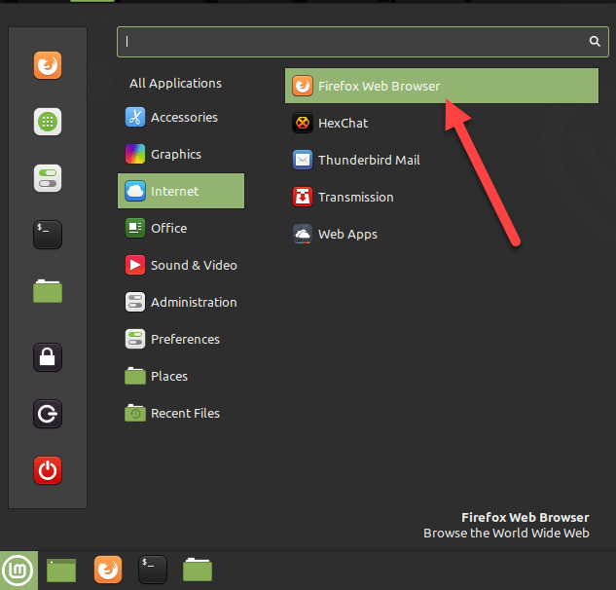Viewport: 616px width, 590px height.
Task: Open Terminal from the taskbar
Action: coord(153,570)
